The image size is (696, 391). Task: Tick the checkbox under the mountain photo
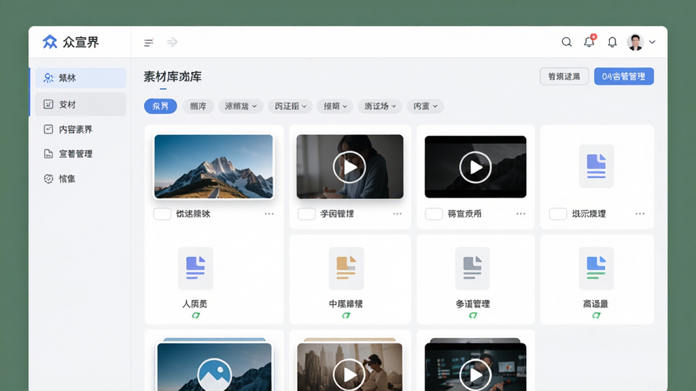click(162, 214)
